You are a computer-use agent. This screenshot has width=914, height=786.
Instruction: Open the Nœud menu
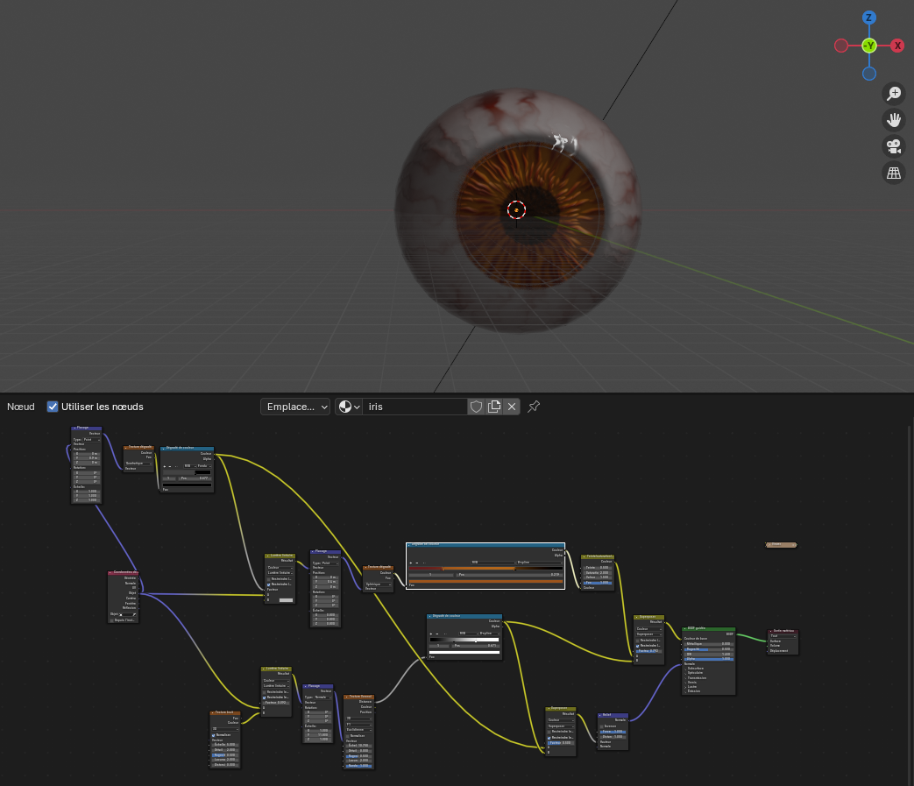20,407
